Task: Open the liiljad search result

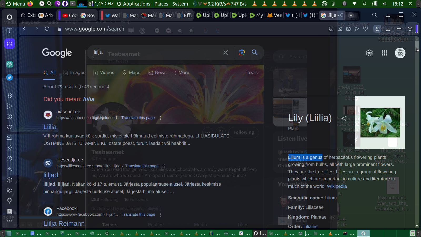Action: tap(51, 175)
